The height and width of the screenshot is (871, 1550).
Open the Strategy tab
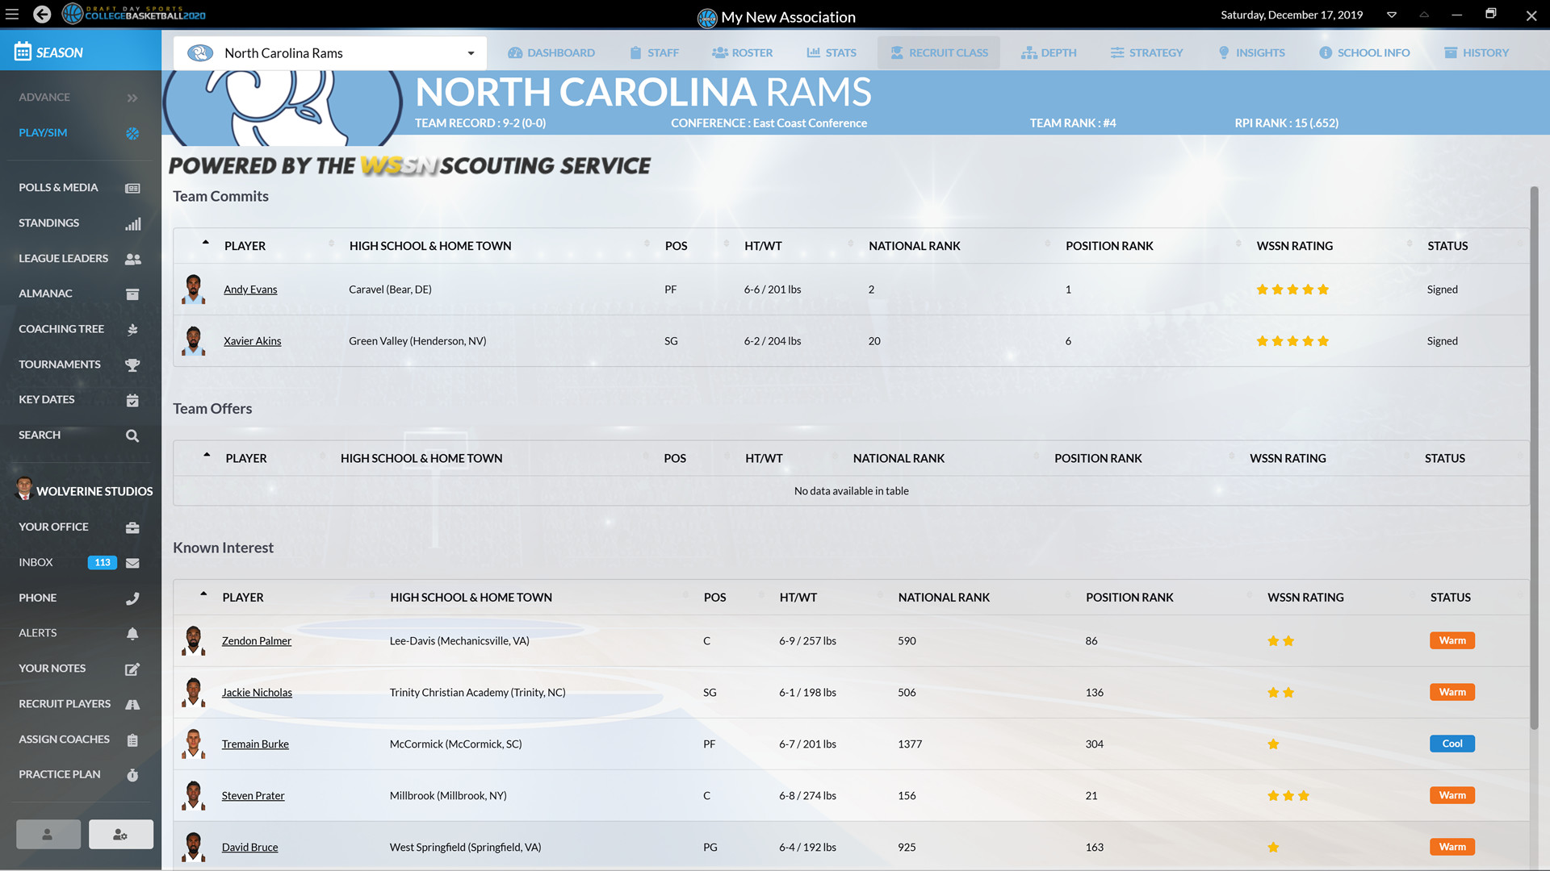tap(1146, 52)
